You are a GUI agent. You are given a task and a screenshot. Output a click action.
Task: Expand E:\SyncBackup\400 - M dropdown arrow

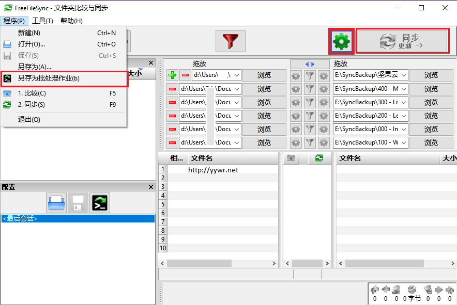click(x=404, y=89)
